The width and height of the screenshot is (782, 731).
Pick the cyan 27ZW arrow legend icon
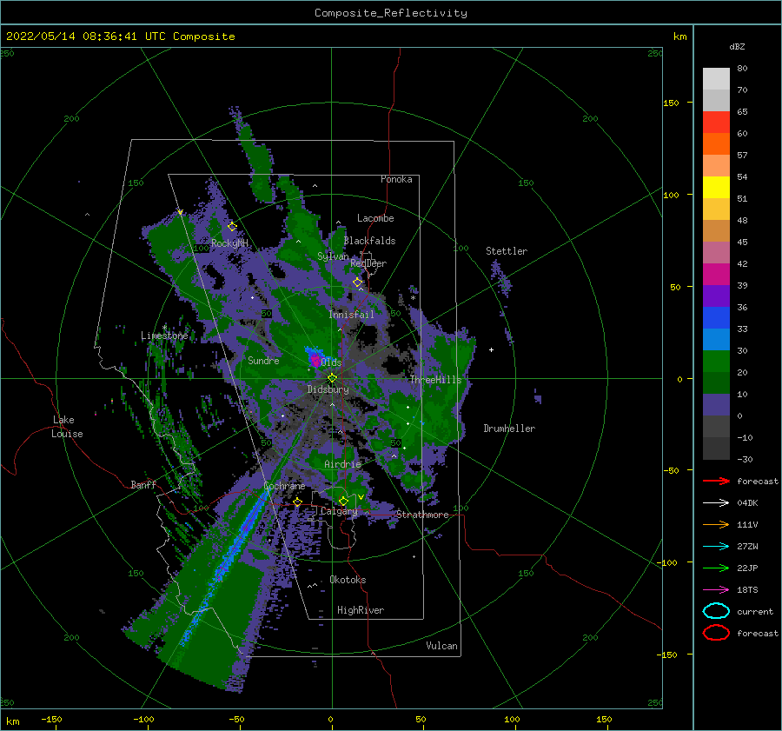[x=716, y=547]
